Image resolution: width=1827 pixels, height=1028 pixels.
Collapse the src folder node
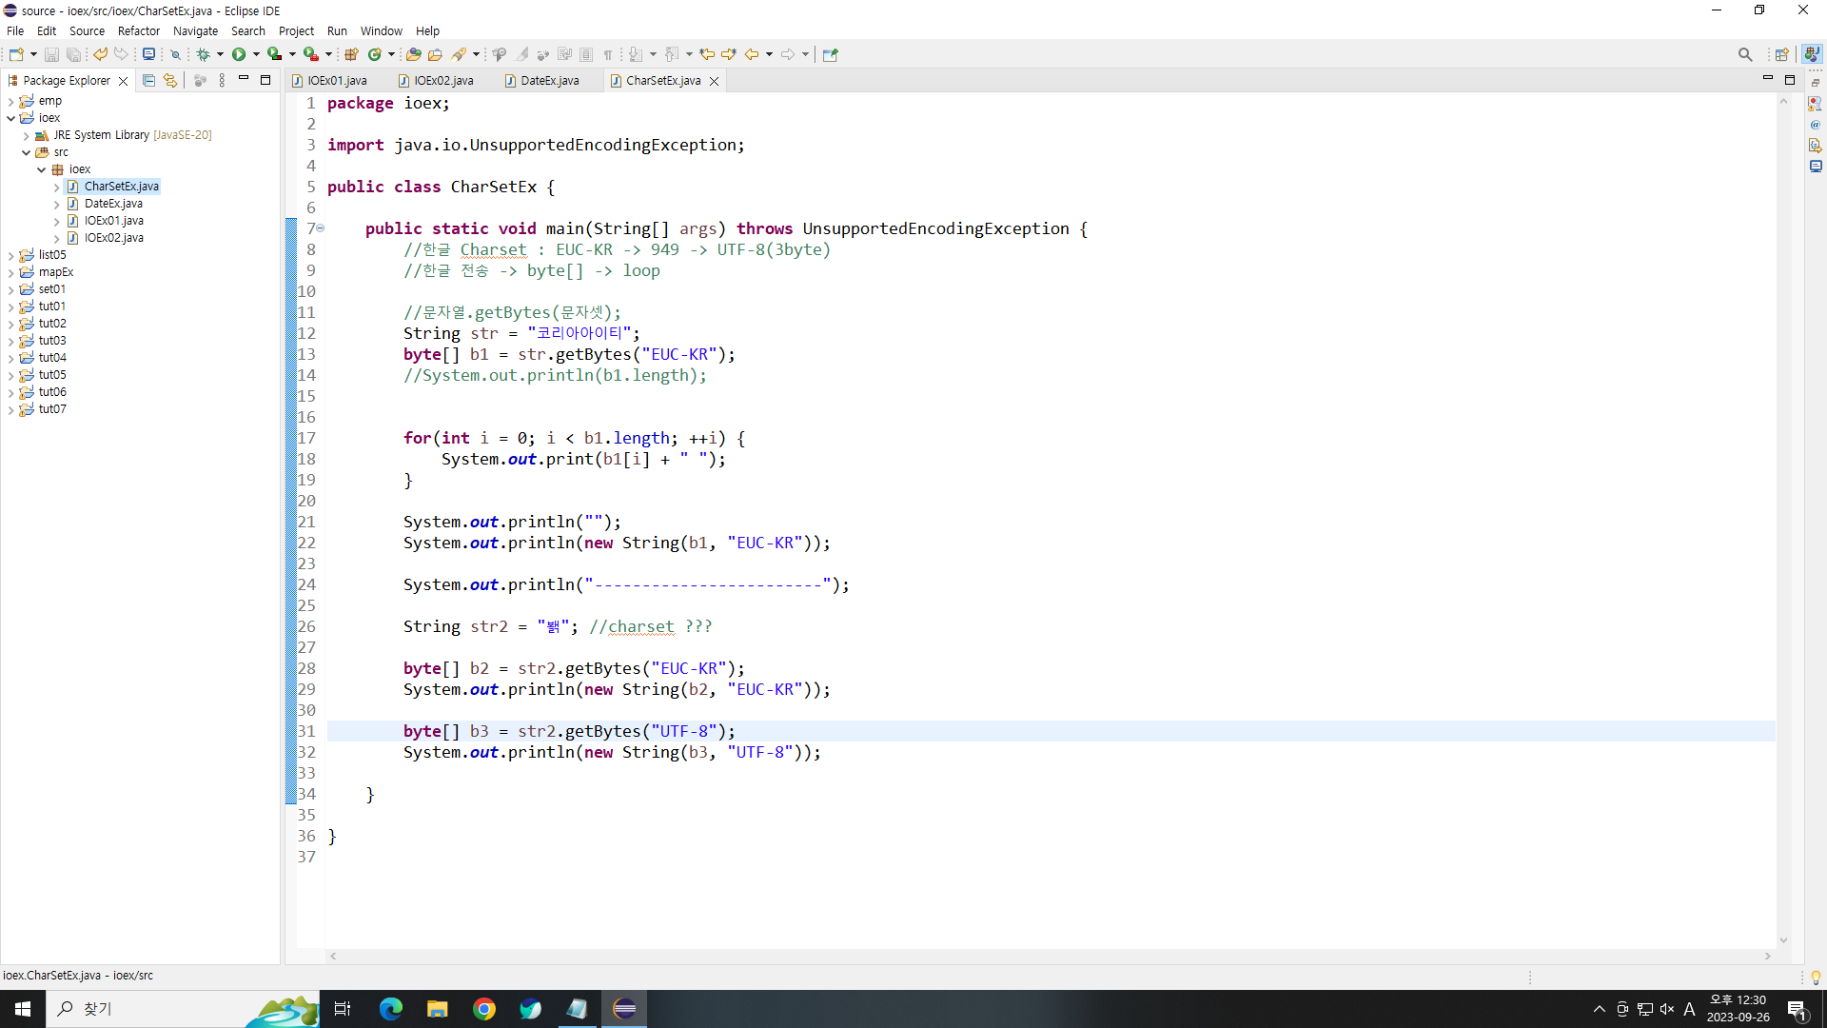pos(26,152)
